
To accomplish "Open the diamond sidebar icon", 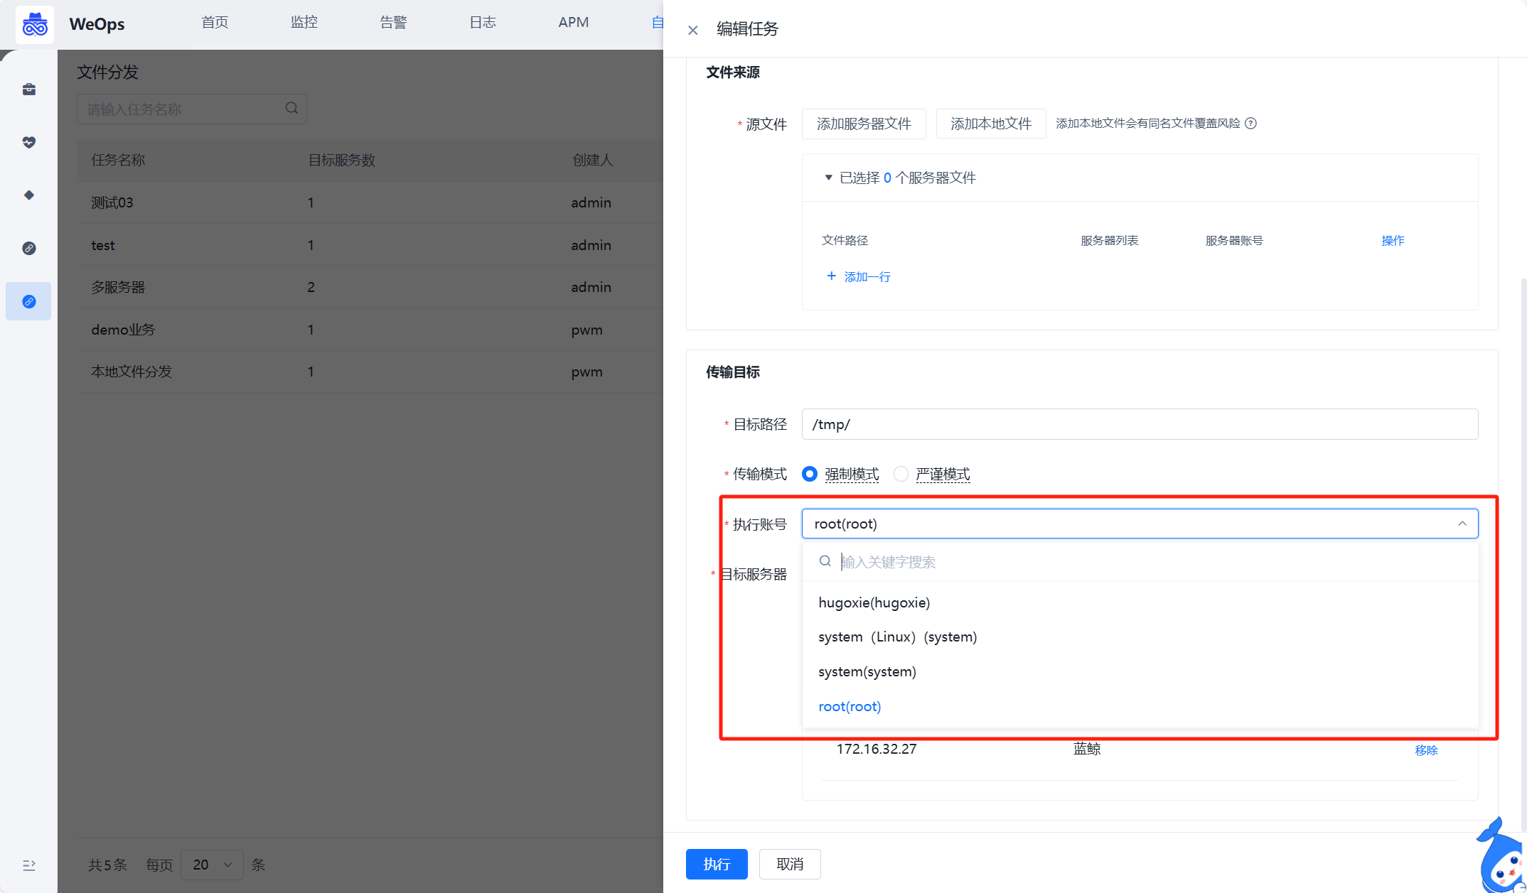I will point(29,195).
